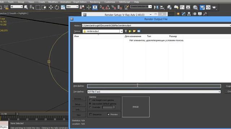Open the Modifiers menu
The height and width of the screenshot is (129, 231).
click(53, 2)
